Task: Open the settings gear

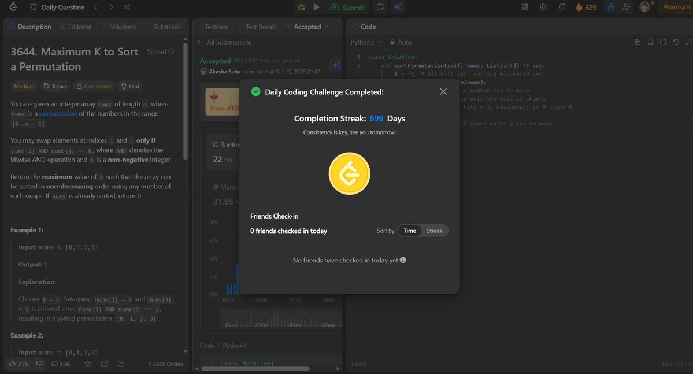Action: 543,7
